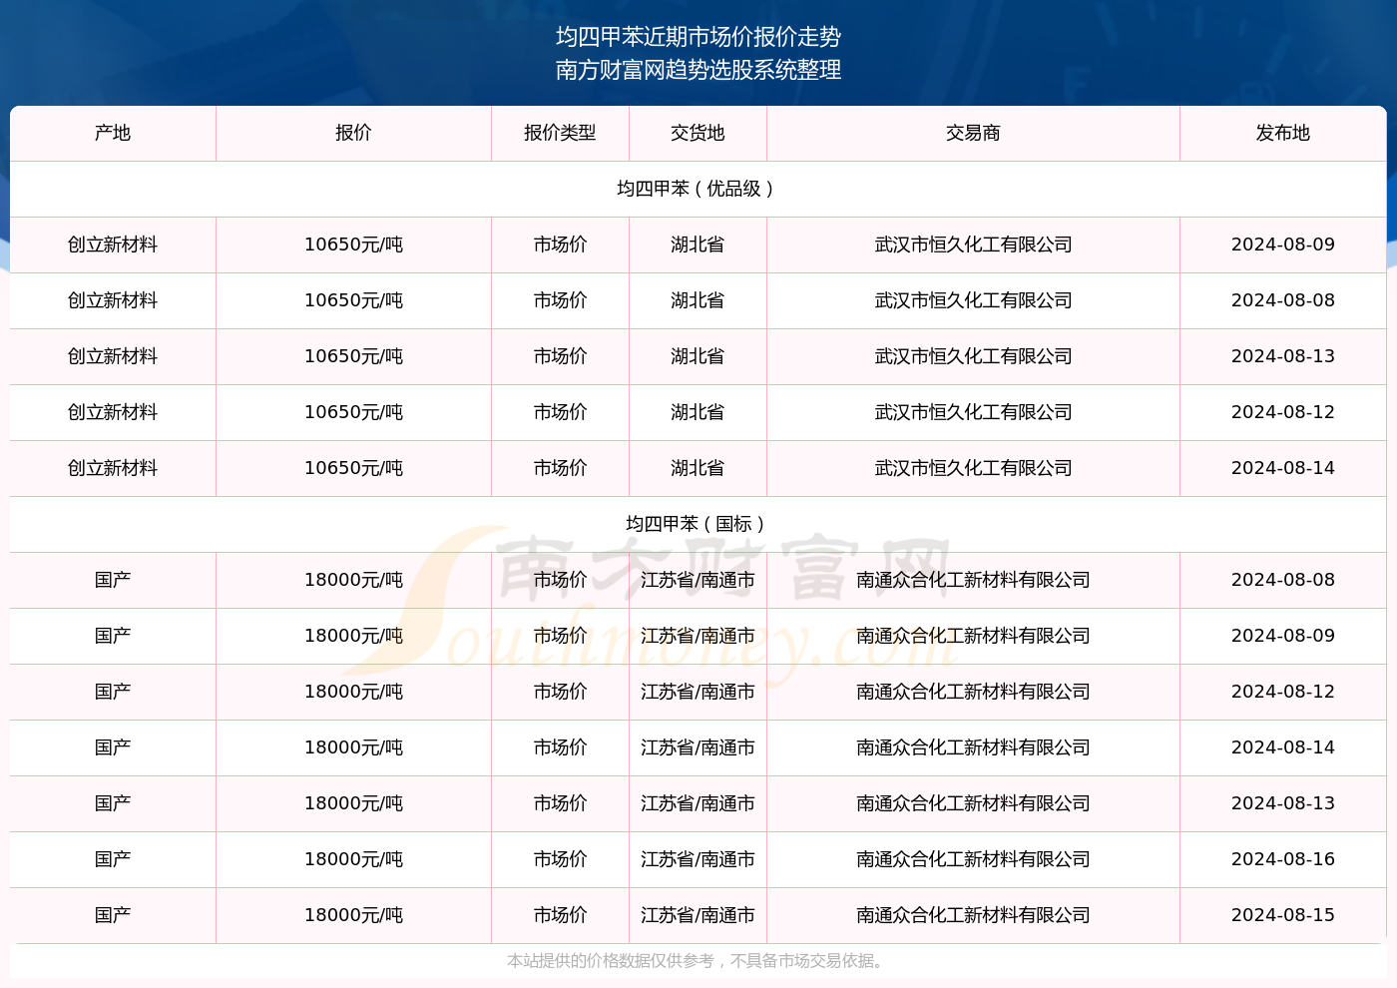Click 创立新材料 in the 创立新材料 2024-08-08 row

[113, 300]
